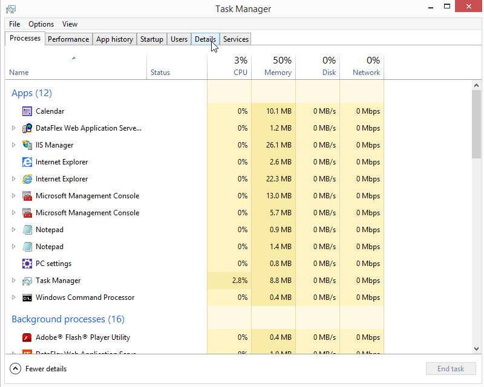Click the Notepad icon with 1.4 MB memory
This screenshot has width=484, height=387.
click(27, 247)
